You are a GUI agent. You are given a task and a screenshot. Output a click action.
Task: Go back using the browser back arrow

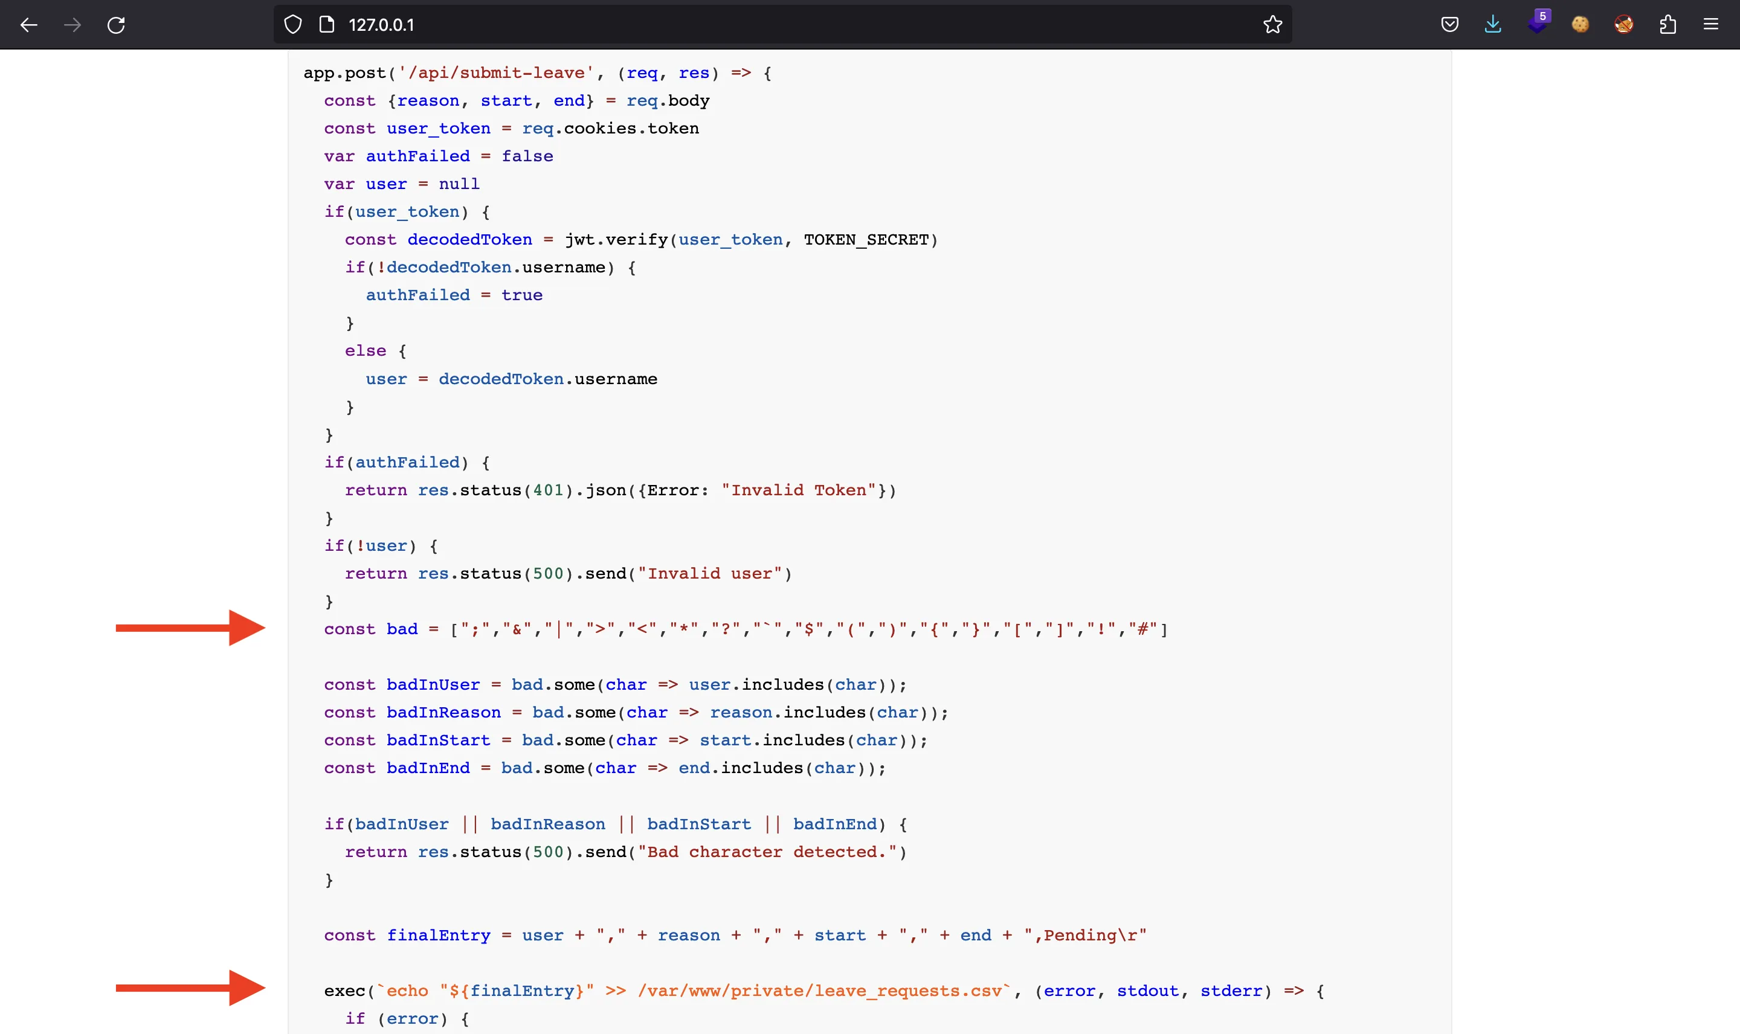pos(28,25)
